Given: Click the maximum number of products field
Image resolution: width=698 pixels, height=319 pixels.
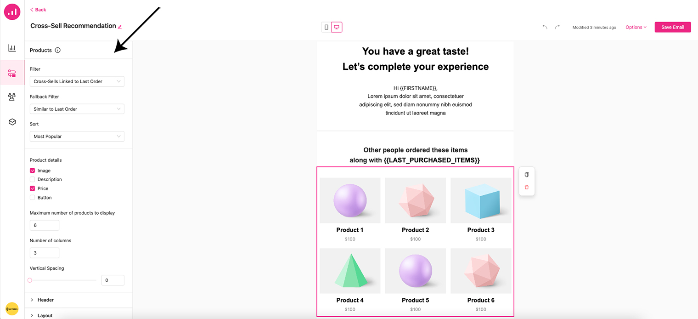Looking at the screenshot, I should tap(45, 225).
